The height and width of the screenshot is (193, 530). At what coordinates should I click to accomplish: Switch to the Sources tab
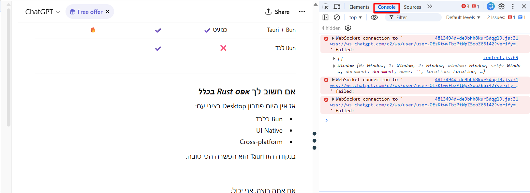(412, 7)
